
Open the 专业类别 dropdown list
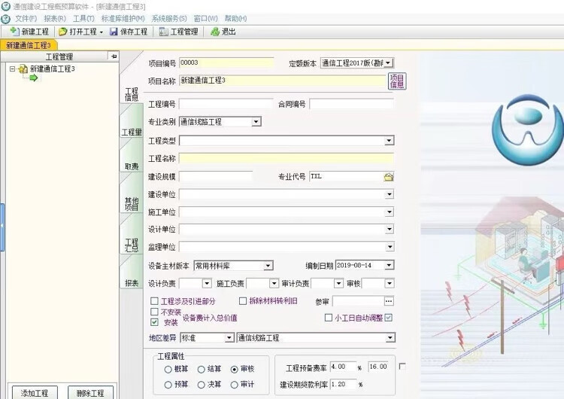pyautogui.click(x=256, y=121)
